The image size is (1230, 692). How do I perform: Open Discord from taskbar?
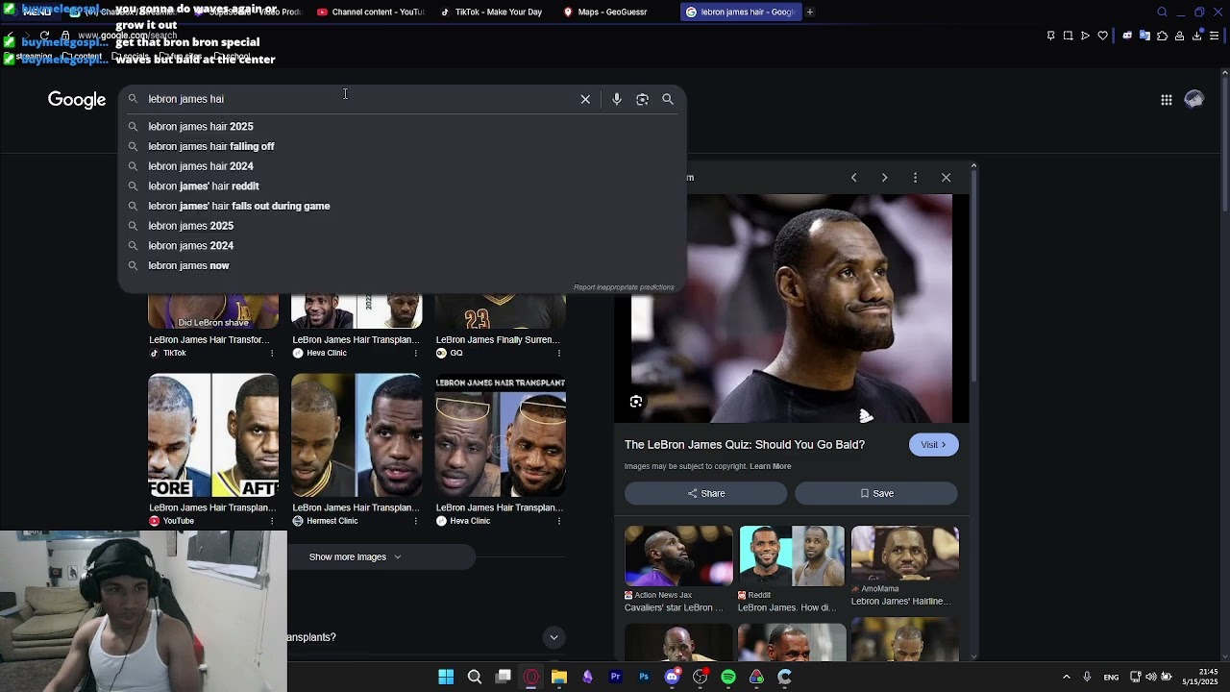673,677
